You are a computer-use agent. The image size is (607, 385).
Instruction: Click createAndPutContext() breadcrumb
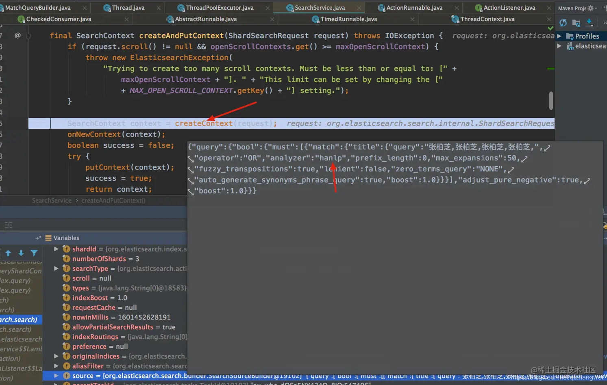[x=113, y=201]
